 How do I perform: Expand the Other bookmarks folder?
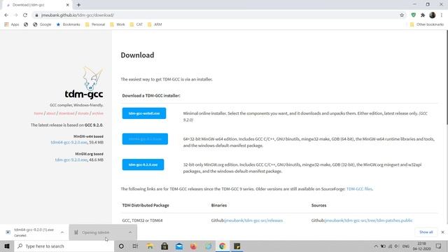coord(427,24)
